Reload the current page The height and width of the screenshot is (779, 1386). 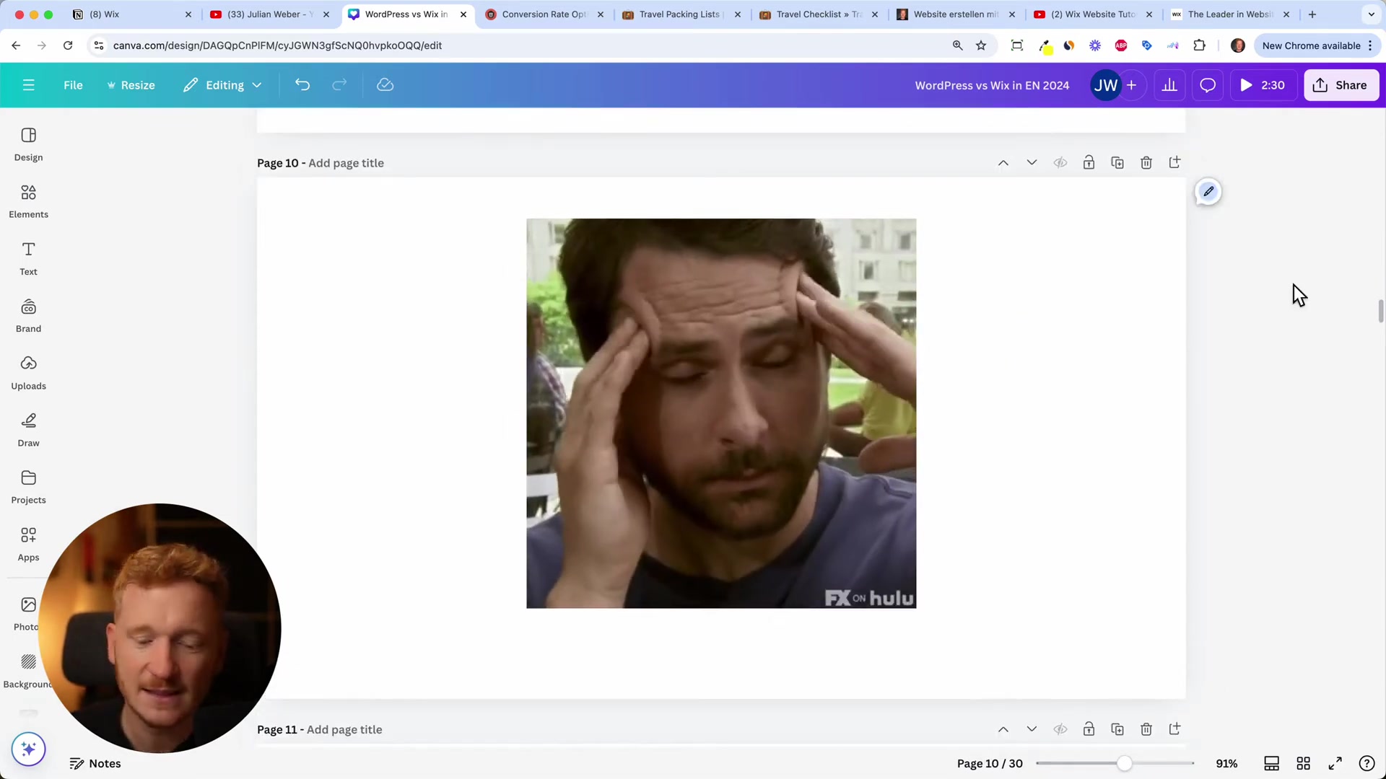click(x=68, y=45)
